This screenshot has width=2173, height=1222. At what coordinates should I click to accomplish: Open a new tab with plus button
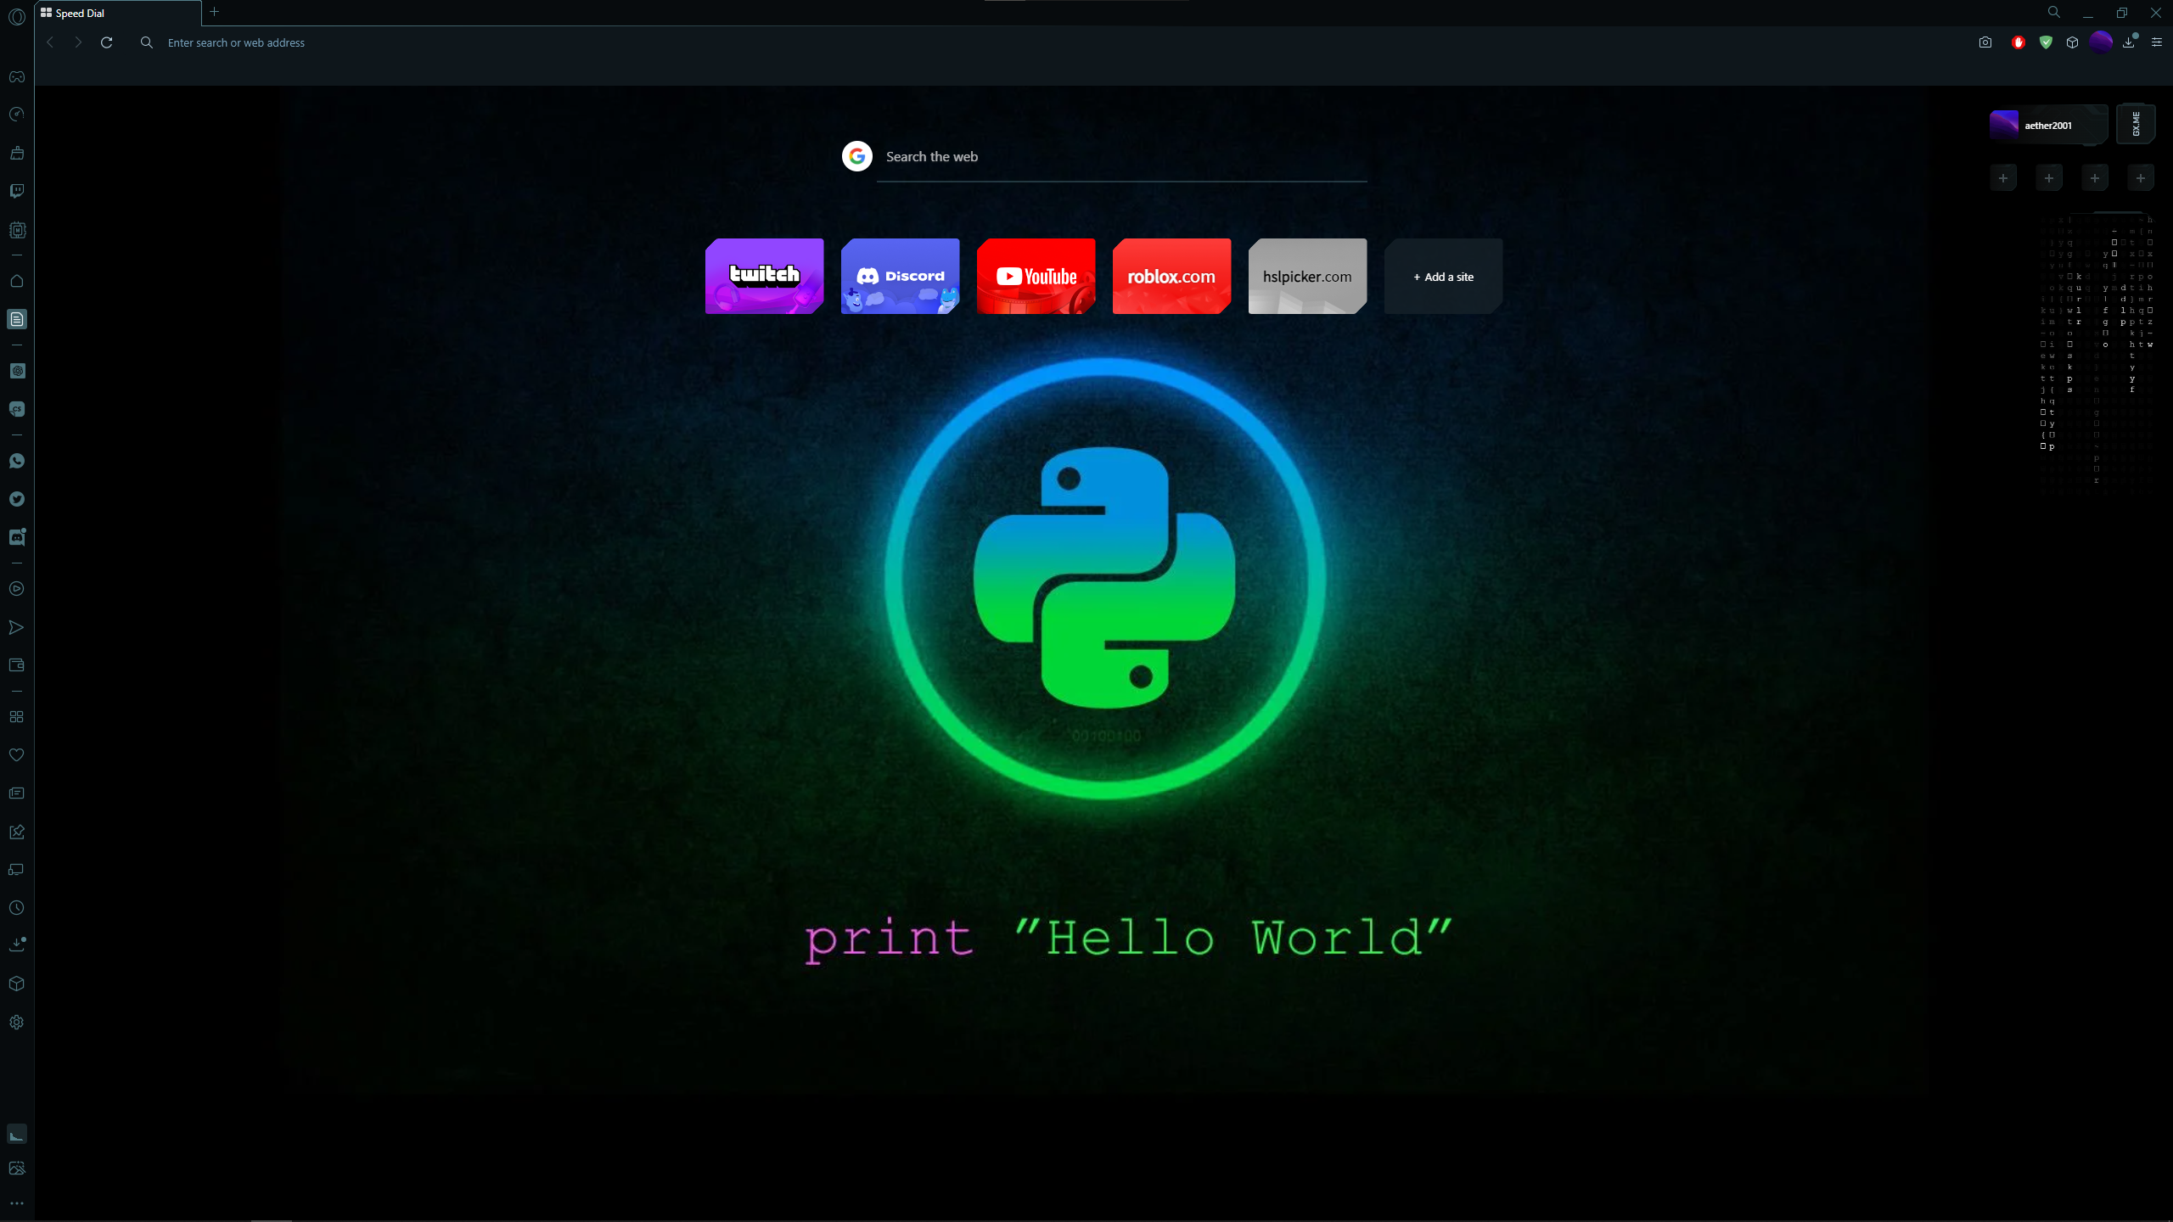(x=215, y=12)
